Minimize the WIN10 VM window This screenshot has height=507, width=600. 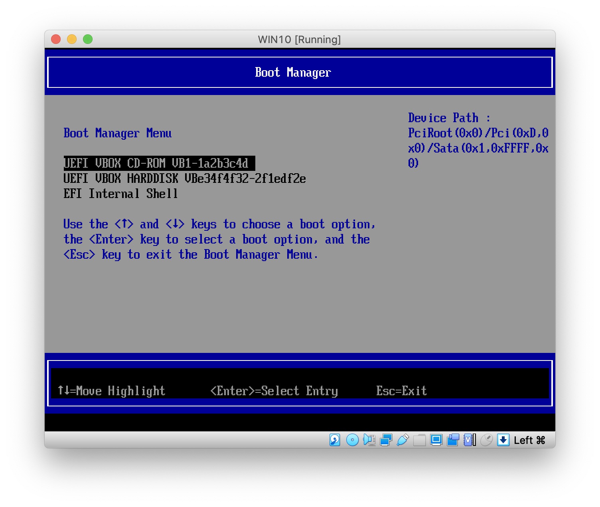(72, 39)
